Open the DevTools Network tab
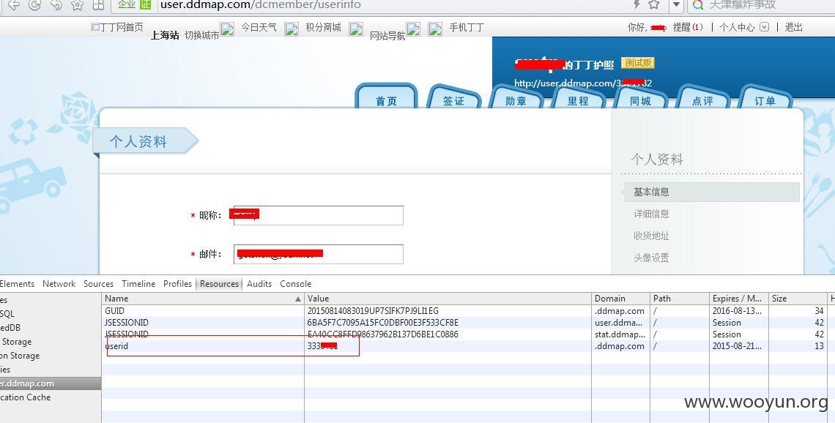 pyautogui.click(x=59, y=284)
